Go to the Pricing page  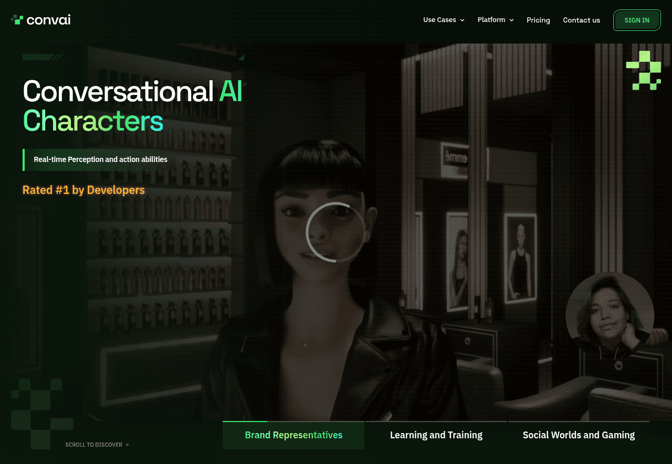[x=538, y=20]
